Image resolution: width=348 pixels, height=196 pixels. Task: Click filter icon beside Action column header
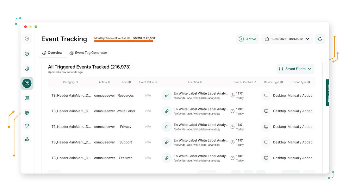pyautogui.click(x=109, y=82)
